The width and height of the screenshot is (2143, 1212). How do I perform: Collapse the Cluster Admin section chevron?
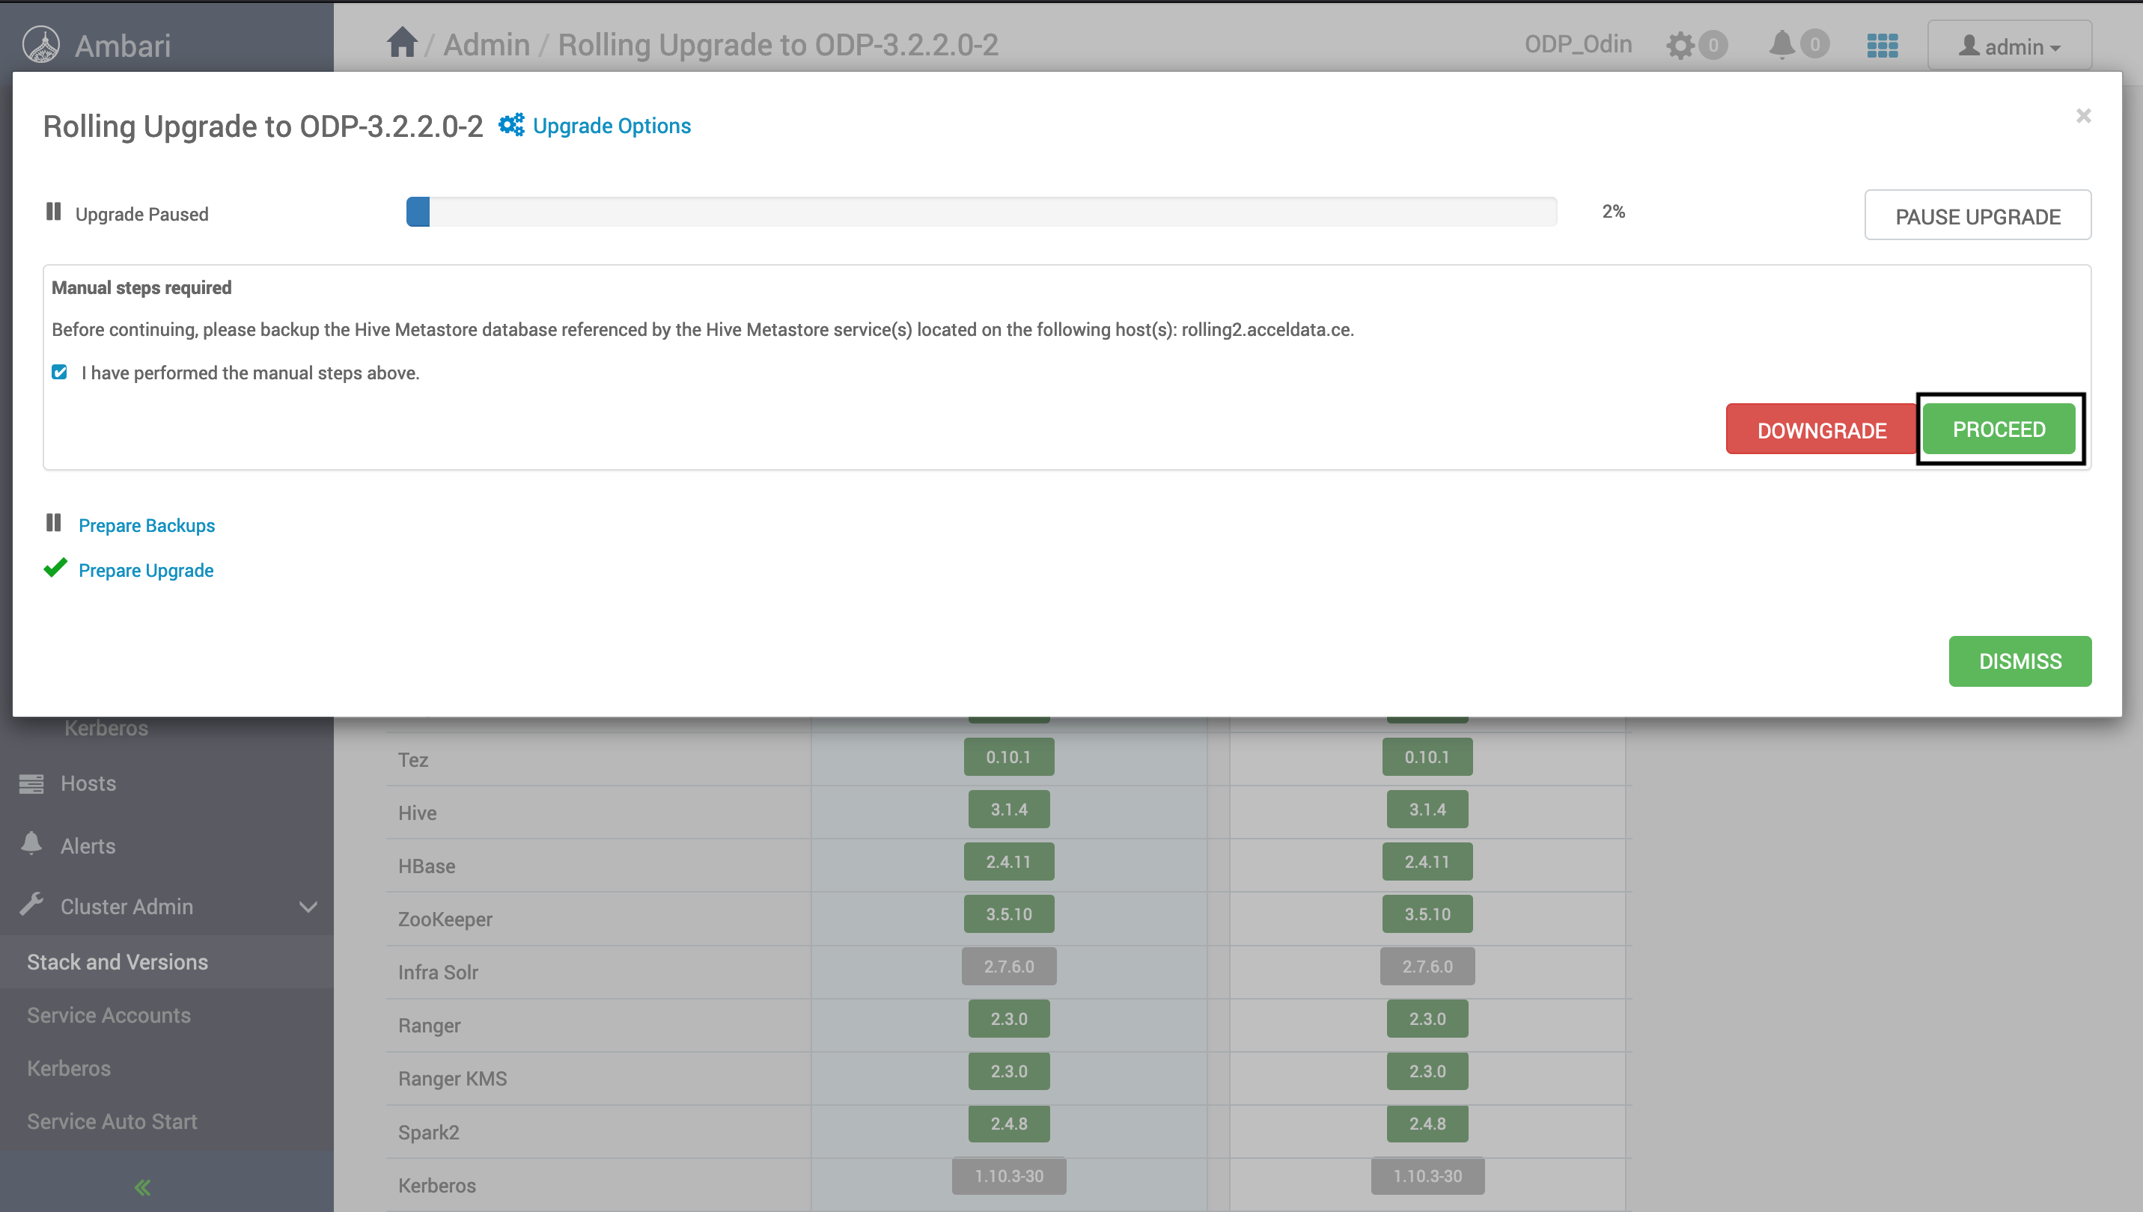click(308, 908)
